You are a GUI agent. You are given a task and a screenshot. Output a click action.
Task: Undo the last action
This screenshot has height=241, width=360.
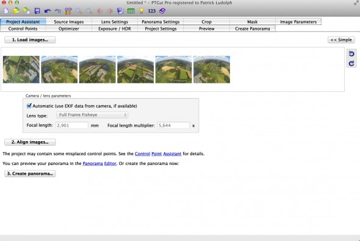click(48, 11)
